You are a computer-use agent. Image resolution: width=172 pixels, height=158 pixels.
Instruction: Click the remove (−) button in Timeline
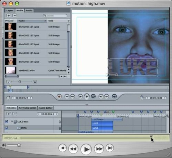(15, 114)
